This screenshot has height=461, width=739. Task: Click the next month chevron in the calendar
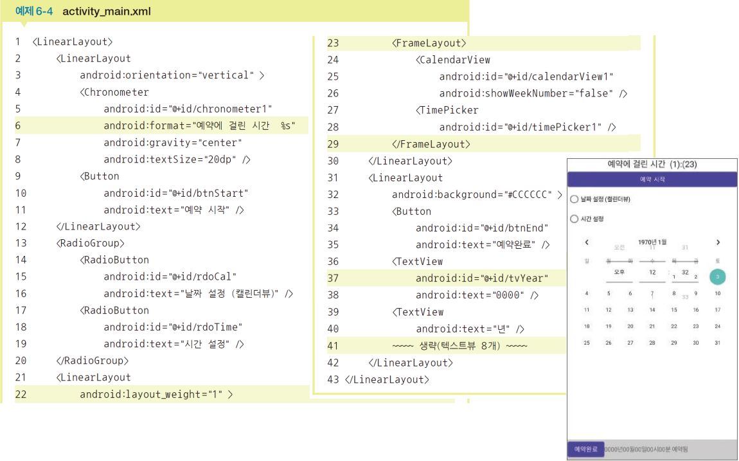718,242
